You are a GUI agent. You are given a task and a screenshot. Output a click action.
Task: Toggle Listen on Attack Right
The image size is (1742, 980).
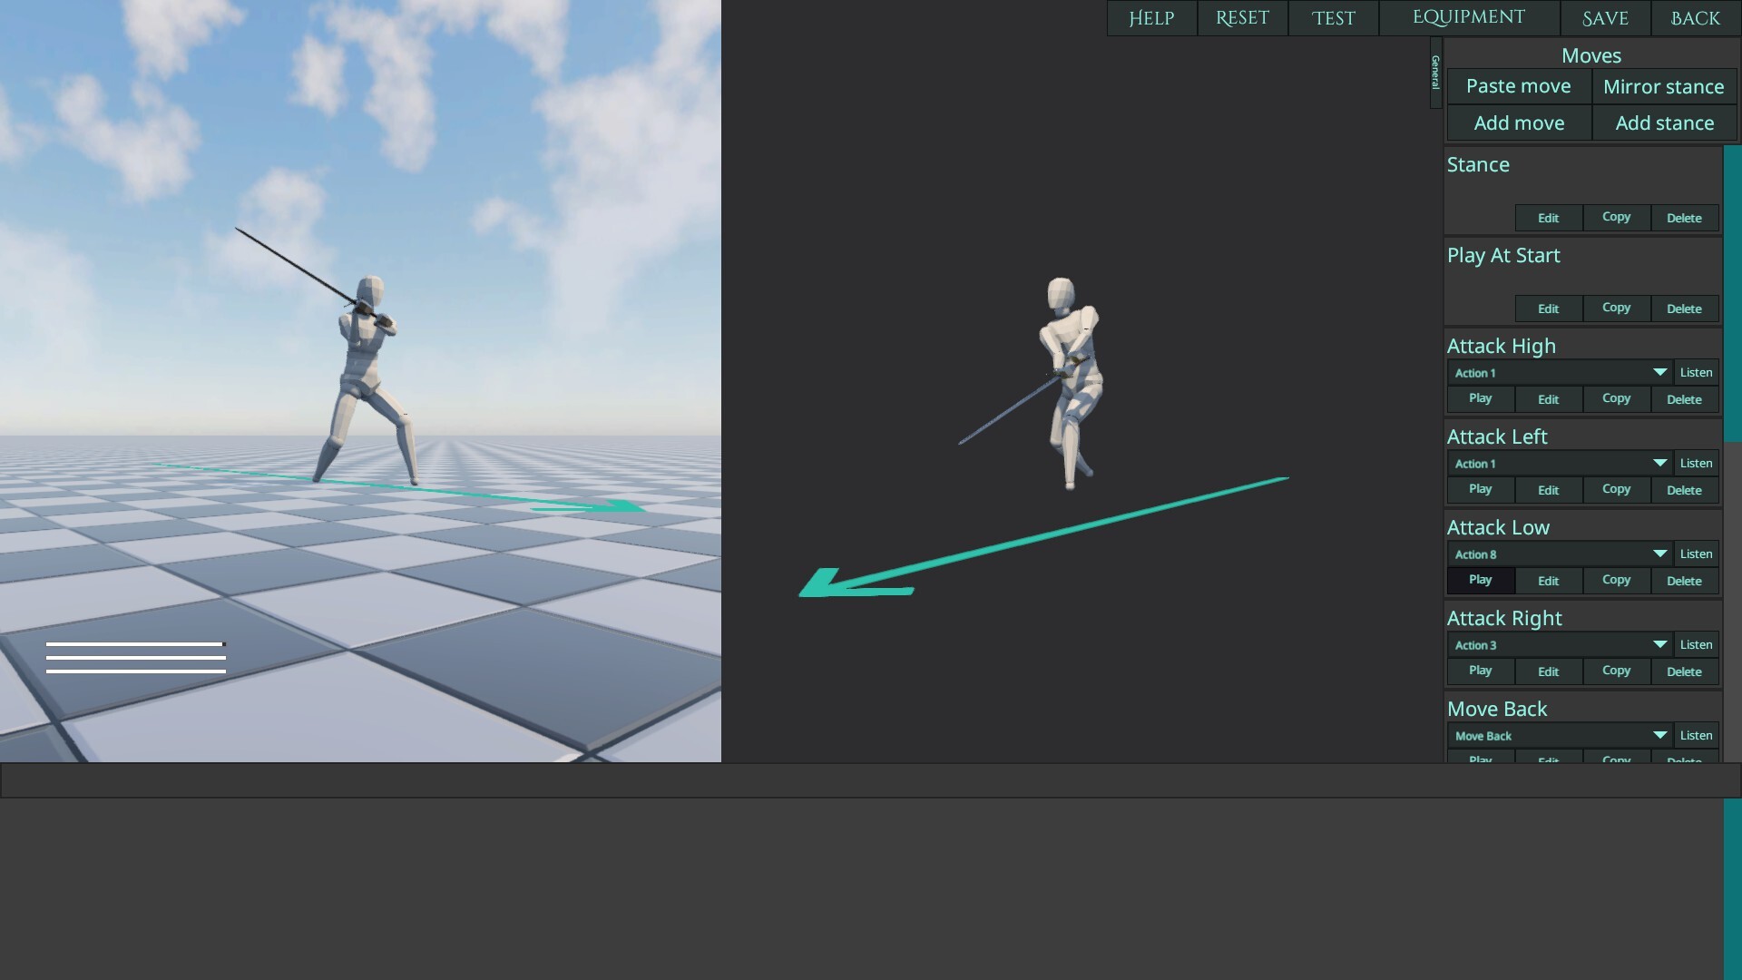click(1696, 644)
